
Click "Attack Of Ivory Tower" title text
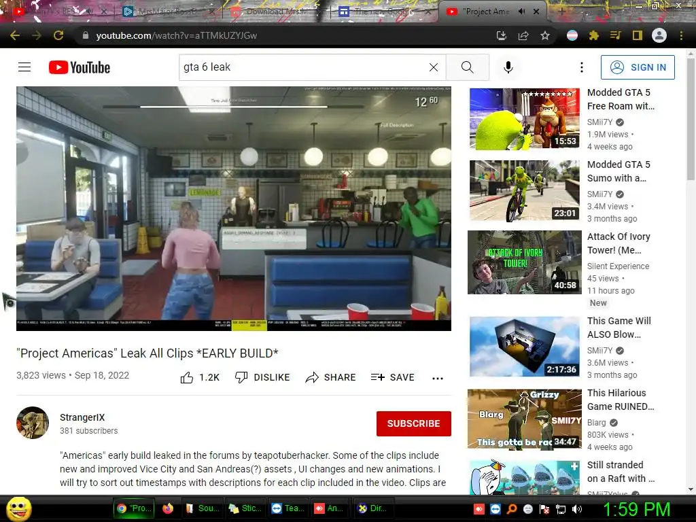pyautogui.click(x=619, y=243)
